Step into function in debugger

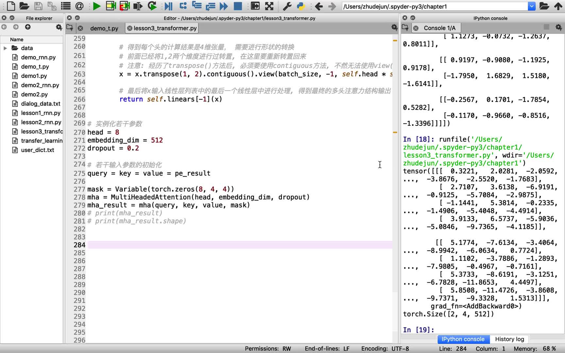tap(197, 6)
